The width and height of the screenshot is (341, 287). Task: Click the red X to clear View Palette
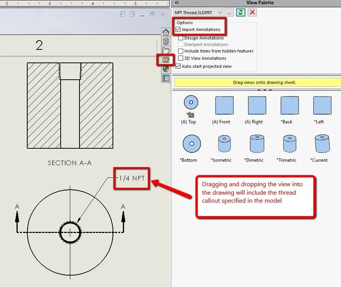252,12
